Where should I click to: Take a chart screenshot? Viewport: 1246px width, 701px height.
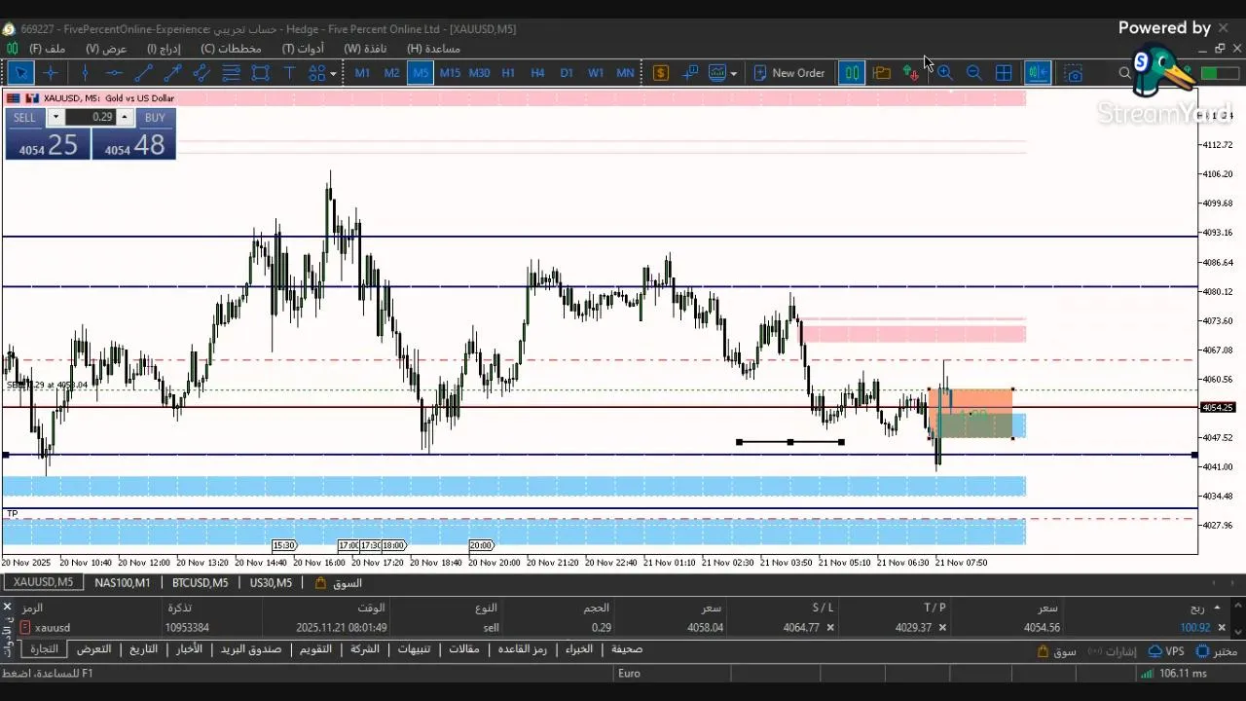pos(1073,73)
